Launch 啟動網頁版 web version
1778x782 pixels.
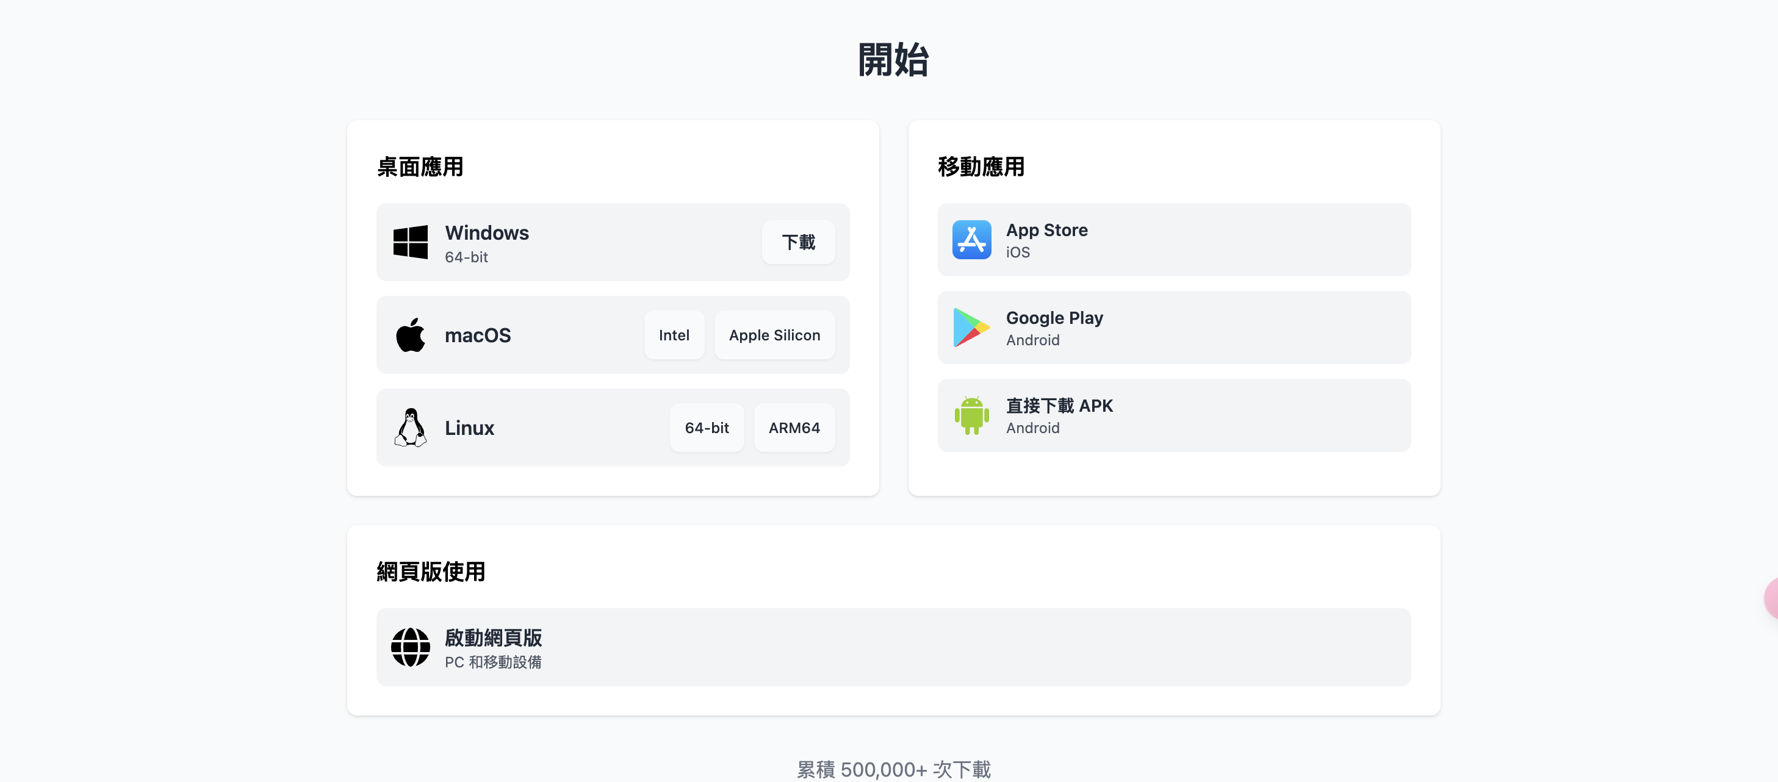coord(893,647)
